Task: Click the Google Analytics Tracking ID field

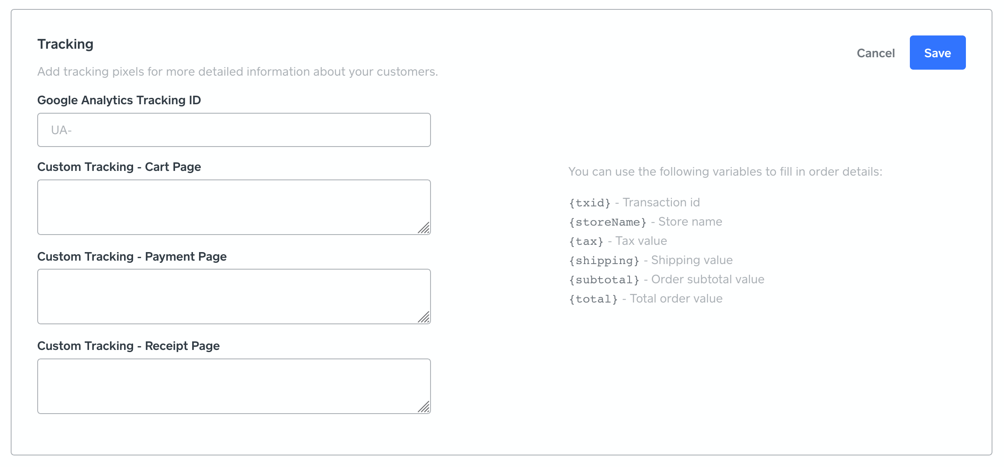Action: tap(234, 130)
